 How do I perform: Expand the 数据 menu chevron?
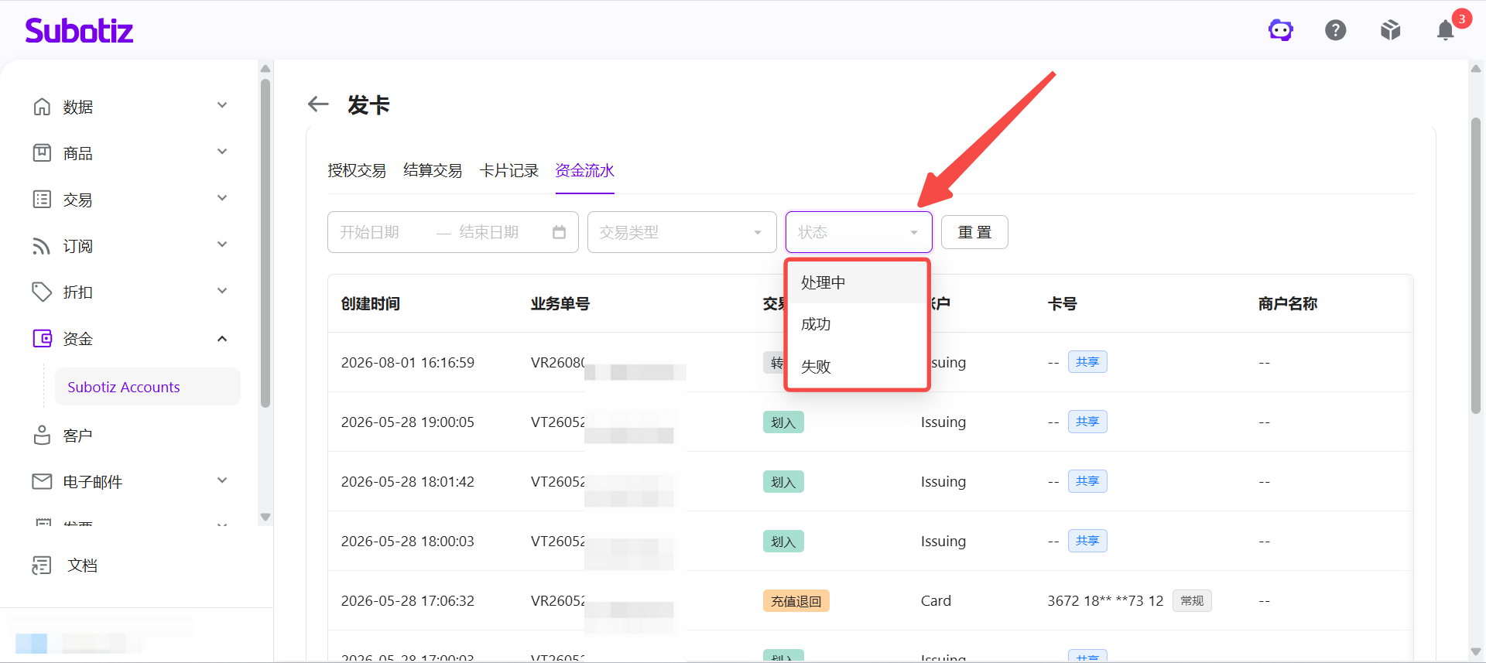222,105
